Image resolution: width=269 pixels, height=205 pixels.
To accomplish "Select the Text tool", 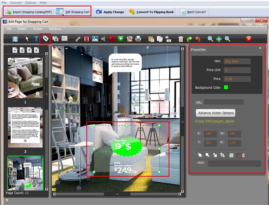I will [36, 39].
